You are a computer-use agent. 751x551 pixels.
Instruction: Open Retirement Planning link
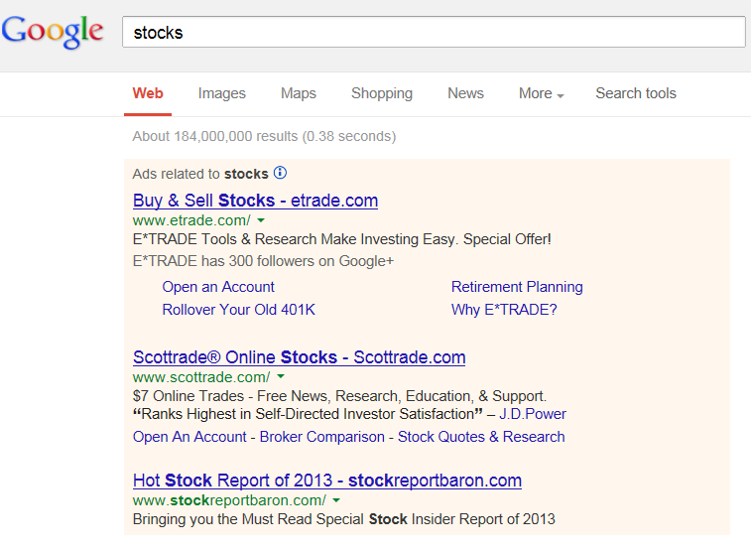(517, 287)
